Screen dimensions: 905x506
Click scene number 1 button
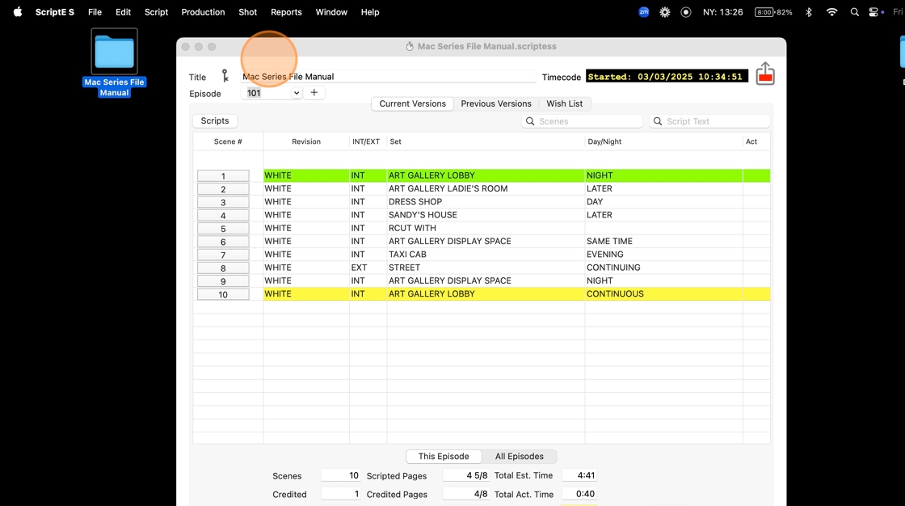223,175
